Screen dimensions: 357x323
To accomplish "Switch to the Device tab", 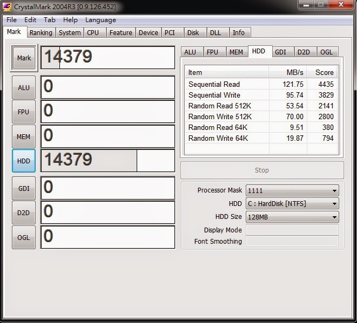I will (149, 33).
